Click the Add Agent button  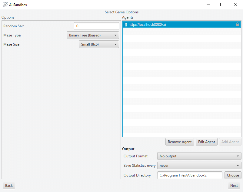point(230,142)
